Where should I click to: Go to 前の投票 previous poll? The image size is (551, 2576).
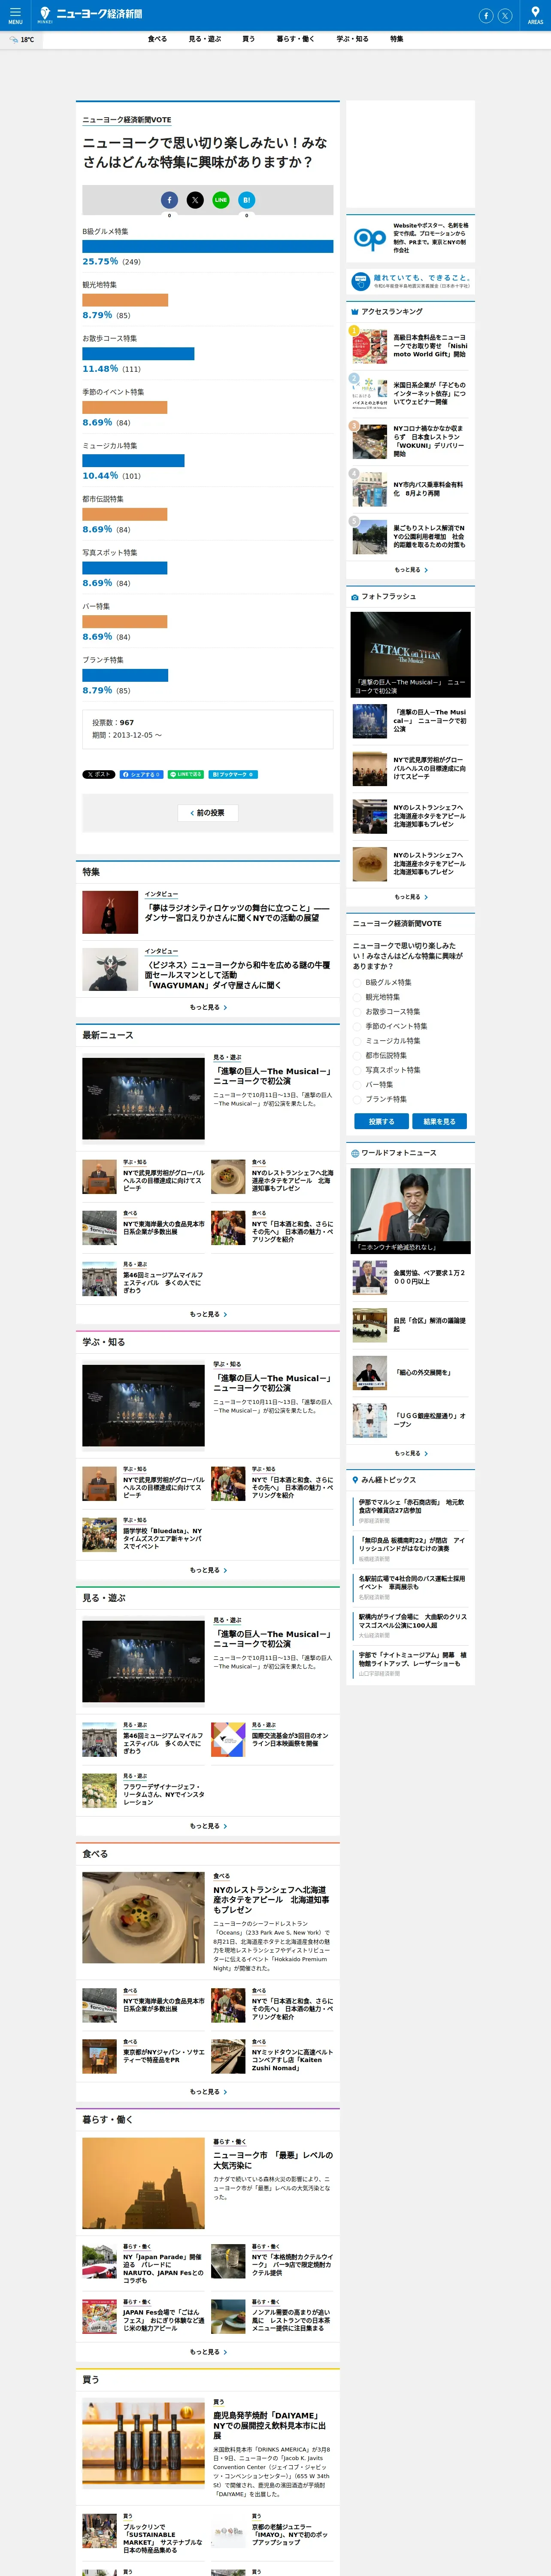[x=208, y=813]
